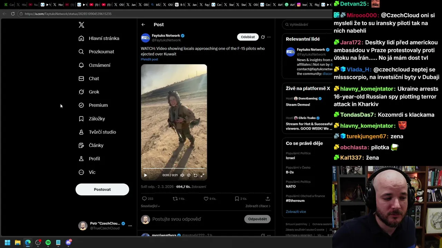The height and width of the screenshot is (248, 442).
Task: Open the NATO trending topic
Action: tap(291, 186)
